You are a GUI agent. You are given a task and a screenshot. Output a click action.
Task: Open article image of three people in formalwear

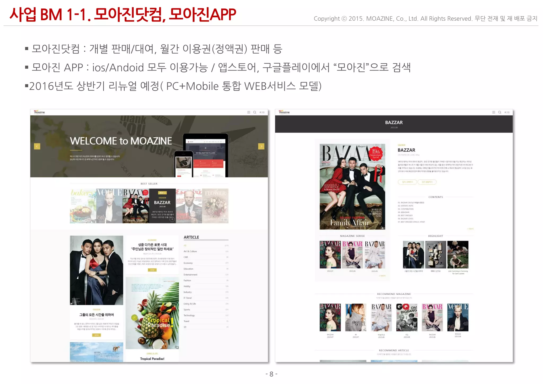(x=97, y=270)
